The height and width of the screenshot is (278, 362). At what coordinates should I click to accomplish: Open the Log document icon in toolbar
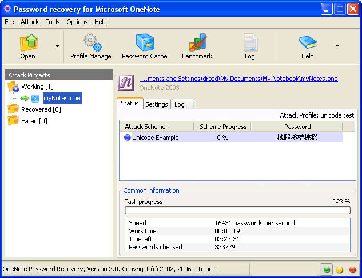coord(250,42)
